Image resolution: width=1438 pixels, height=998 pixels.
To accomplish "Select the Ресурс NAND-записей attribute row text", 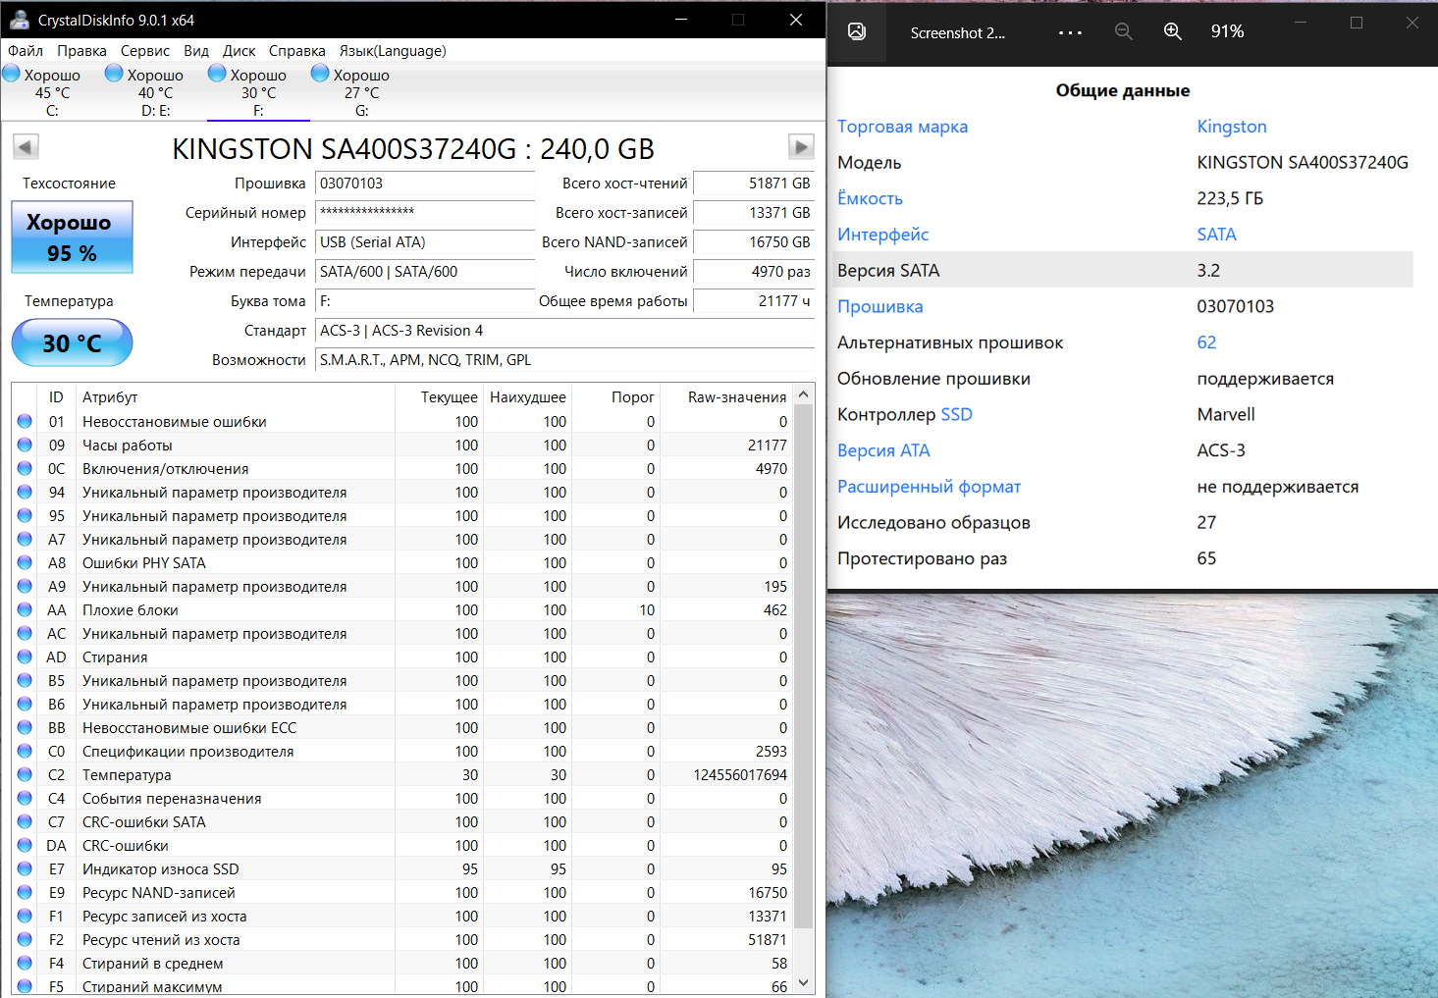I will pyautogui.click(x=159, y=893).
